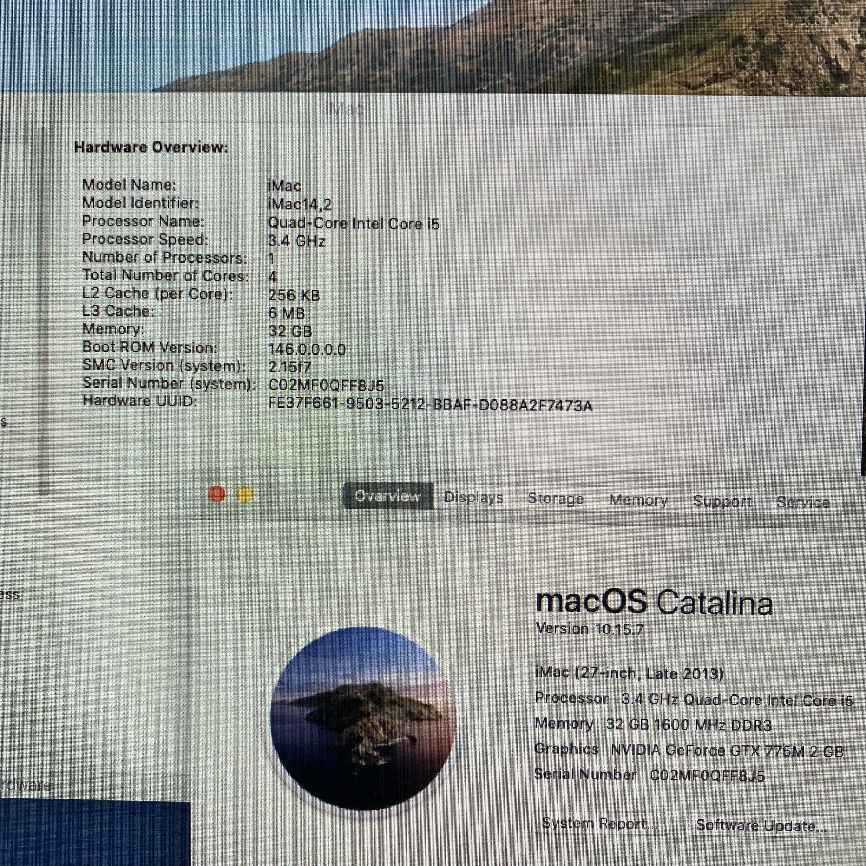The image size is (866, 866).
Task: Open the Support tab
Action: point(723,501)
